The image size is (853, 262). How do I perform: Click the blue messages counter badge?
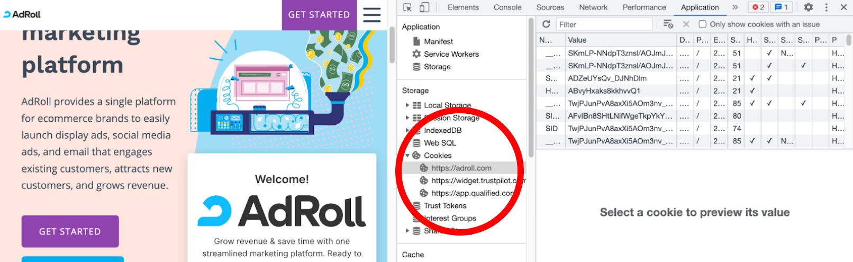(x=782, y=7)
